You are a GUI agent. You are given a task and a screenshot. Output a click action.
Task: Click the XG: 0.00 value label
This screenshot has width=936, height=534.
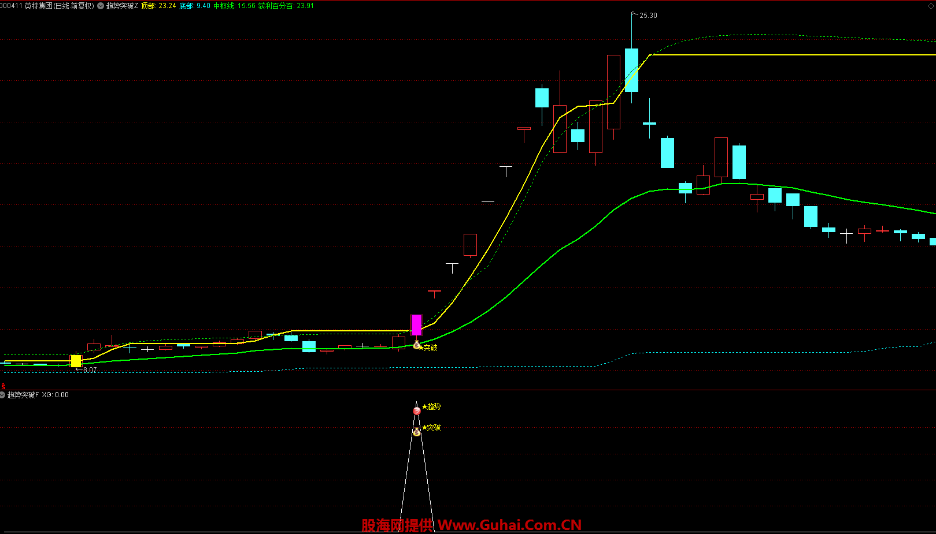[x=56, y=395]
